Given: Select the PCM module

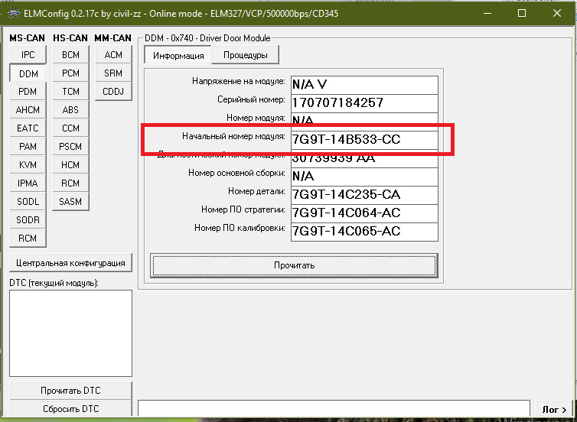Looking at the screenshot, I should (x=70, y=73).
